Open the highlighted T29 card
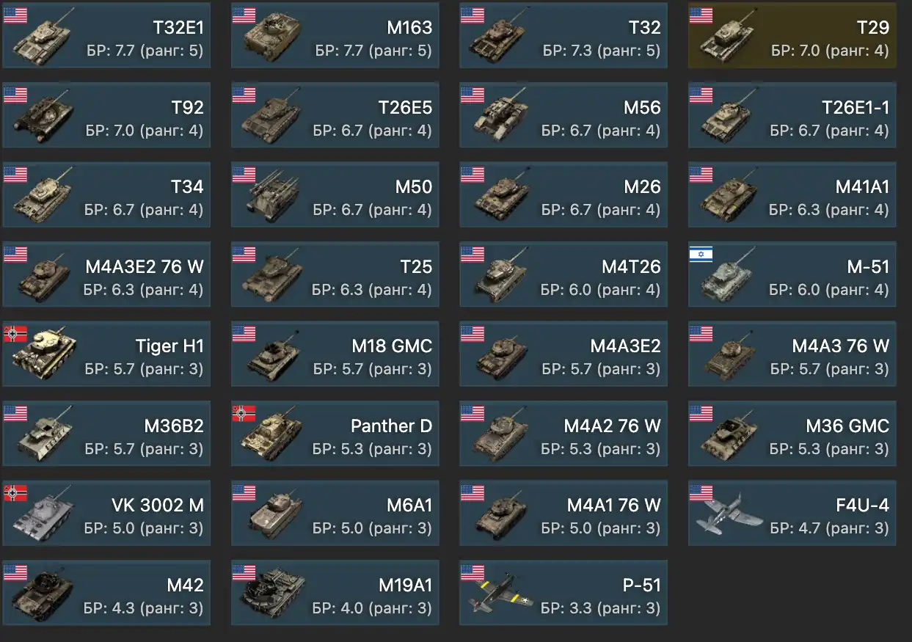 [792, 35]
